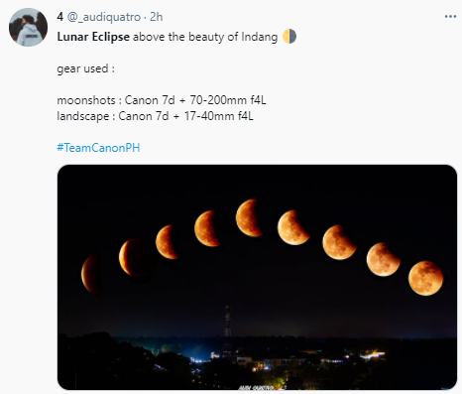The height and width of the screenshot is (394, 462).
Task: Click the fully round moon in the photo
Action: tap(425, 278)
